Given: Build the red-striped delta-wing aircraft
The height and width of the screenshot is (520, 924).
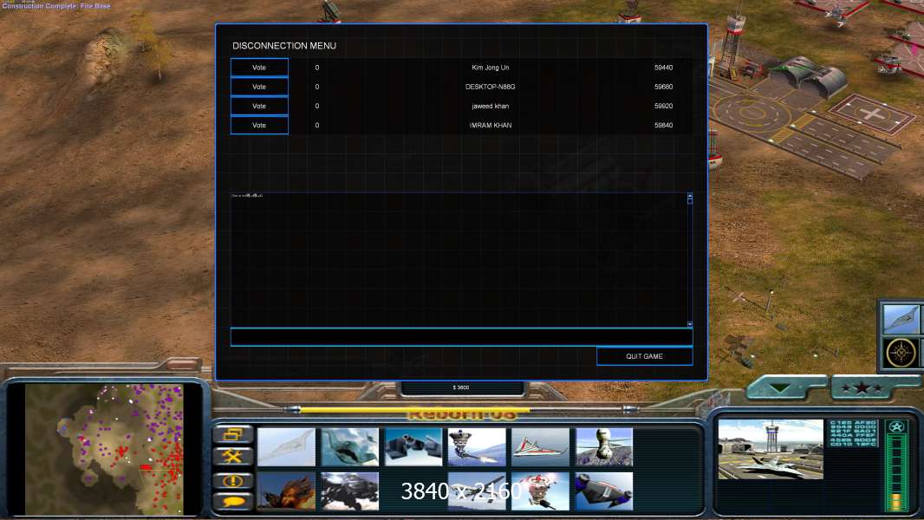Looking at the screenshot, I should tap(540, 447).
